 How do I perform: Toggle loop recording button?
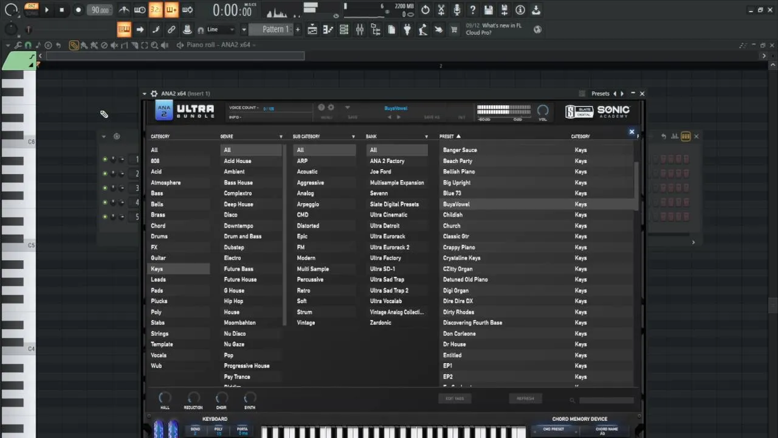pos(187,10)
